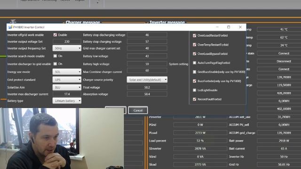This screenshot has width=301, height=169.
Task: Click Load percent value 53 %
Action: [x=200, y=141]
